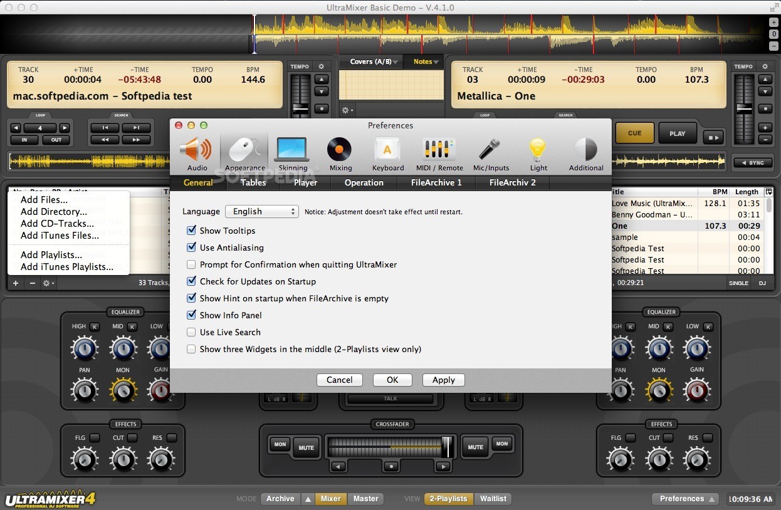Image resolution: width=781 pixels, height=510 pixels.
Task: Toggle Show Hint on startup checkbox
Action: pyautogui.click(x=191, y=298)
